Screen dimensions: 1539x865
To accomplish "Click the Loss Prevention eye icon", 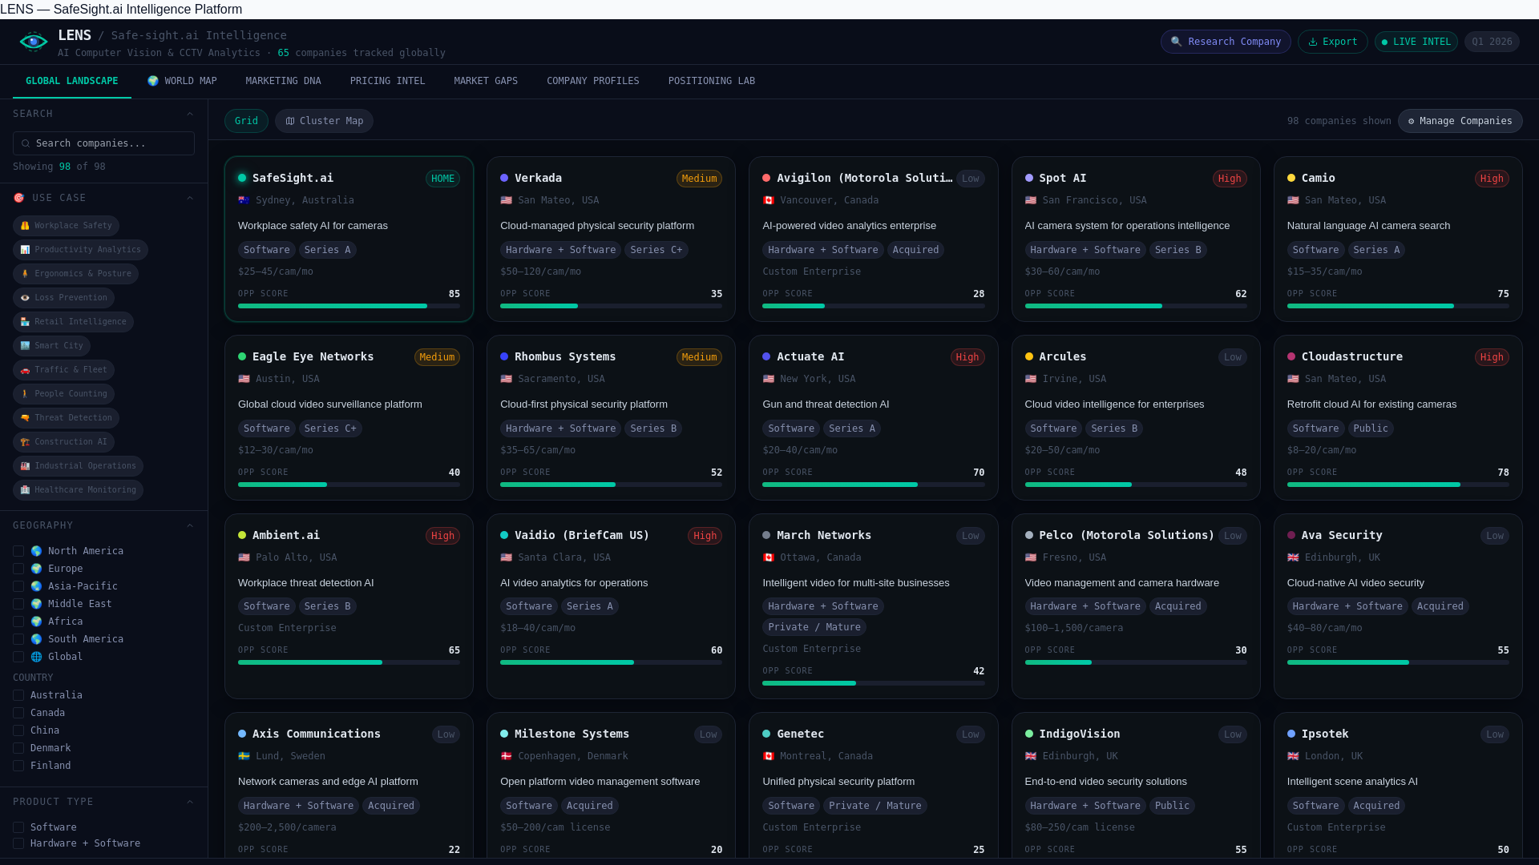I will [25, 298].
